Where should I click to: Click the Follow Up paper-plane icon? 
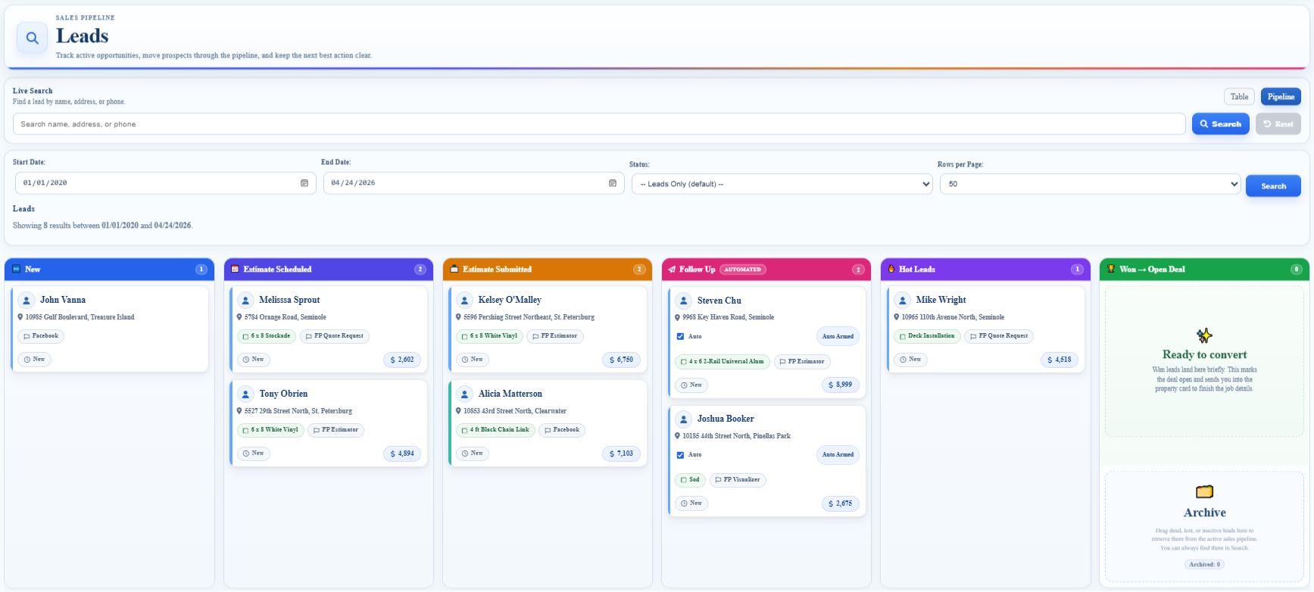672,270
